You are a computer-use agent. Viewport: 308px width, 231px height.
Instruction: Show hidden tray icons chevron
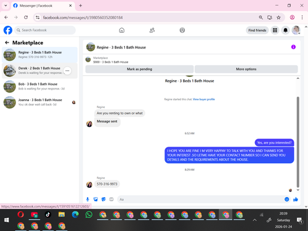click(x=254, y=220)
